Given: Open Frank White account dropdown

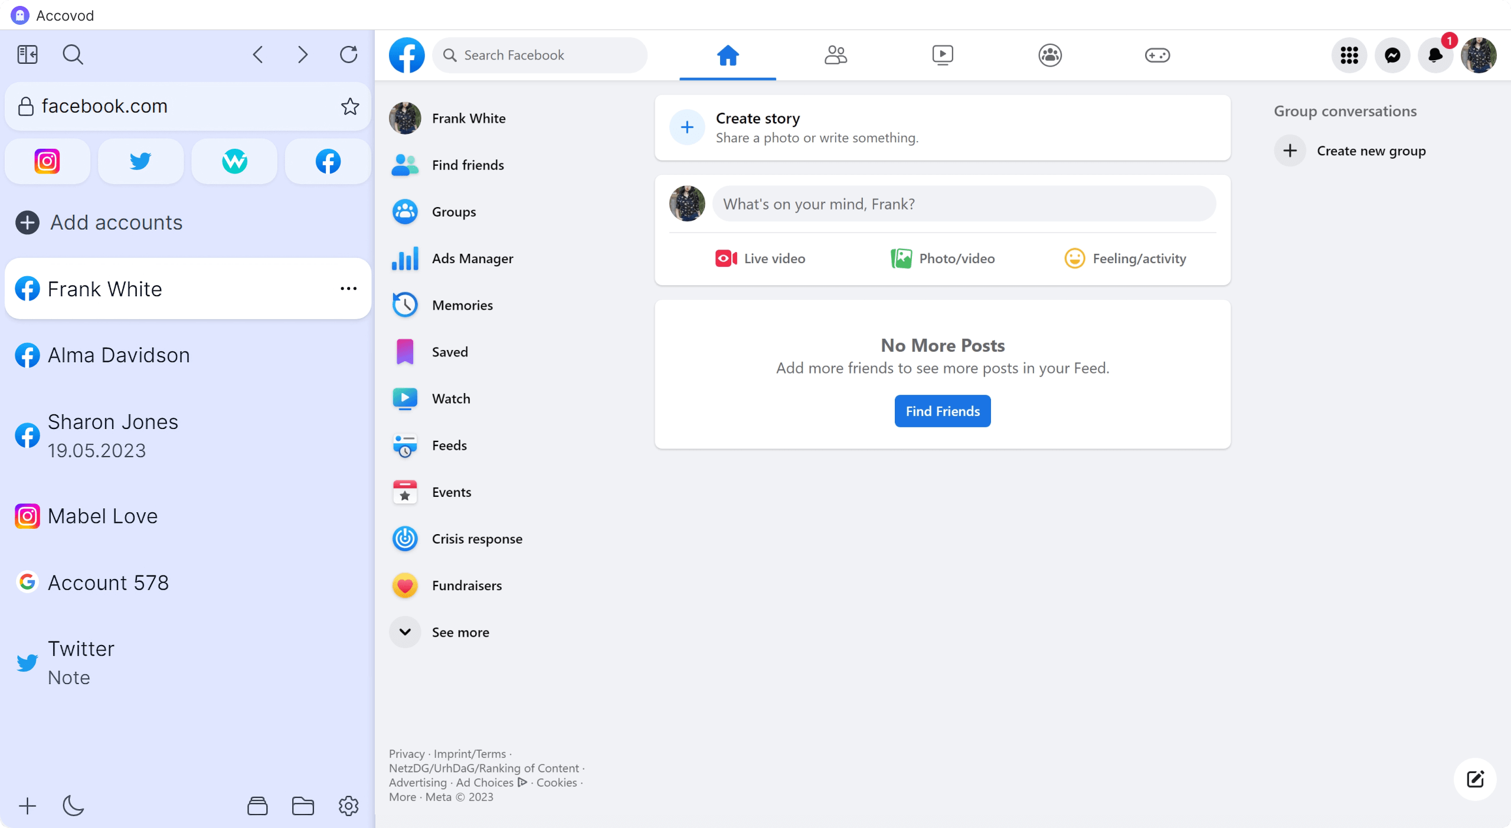Looking at the screenshot, I should pyautogui.click(x=349, y=289).
